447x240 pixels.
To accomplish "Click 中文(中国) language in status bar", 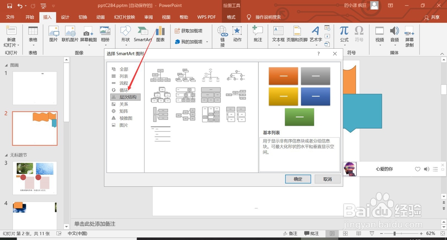I will tap(77, 233).
